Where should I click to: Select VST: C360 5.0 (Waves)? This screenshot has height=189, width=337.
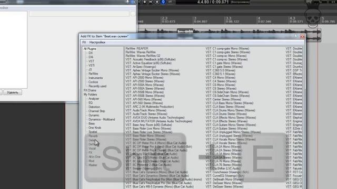pyautogui.click(x=221, y=70)
